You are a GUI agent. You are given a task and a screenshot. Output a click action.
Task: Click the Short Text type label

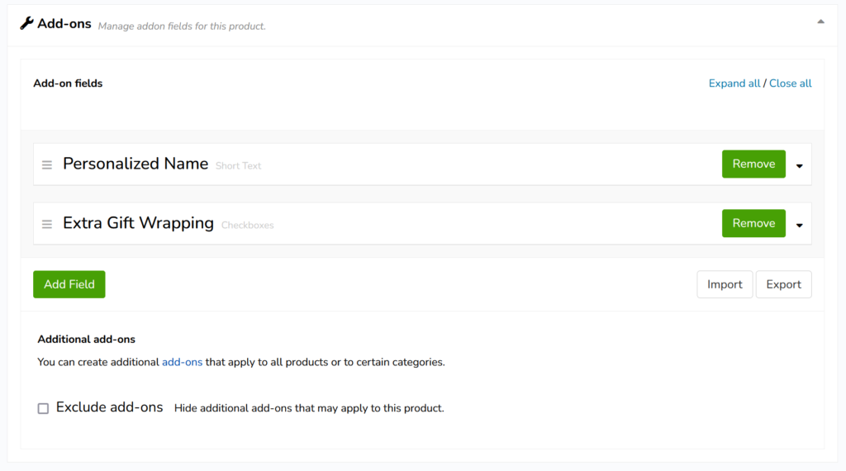pos(238,166)
